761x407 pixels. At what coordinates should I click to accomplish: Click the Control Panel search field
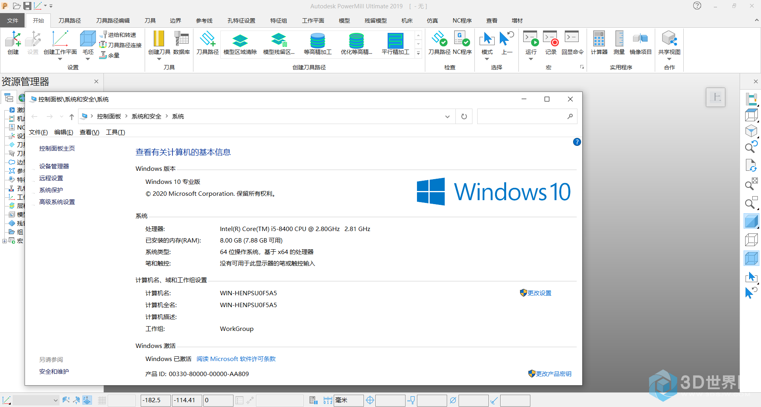[x=527, y=117]
